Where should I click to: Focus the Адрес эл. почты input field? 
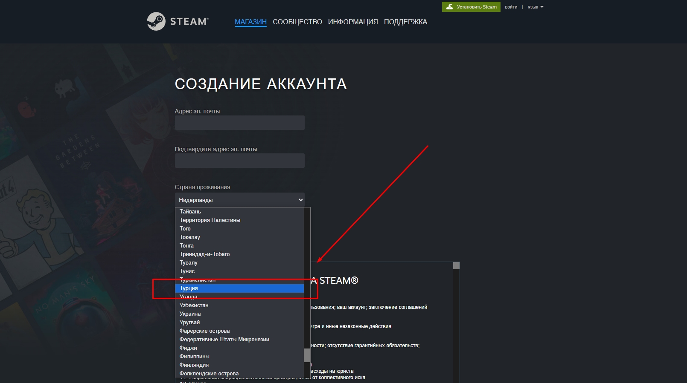(240, 123)
